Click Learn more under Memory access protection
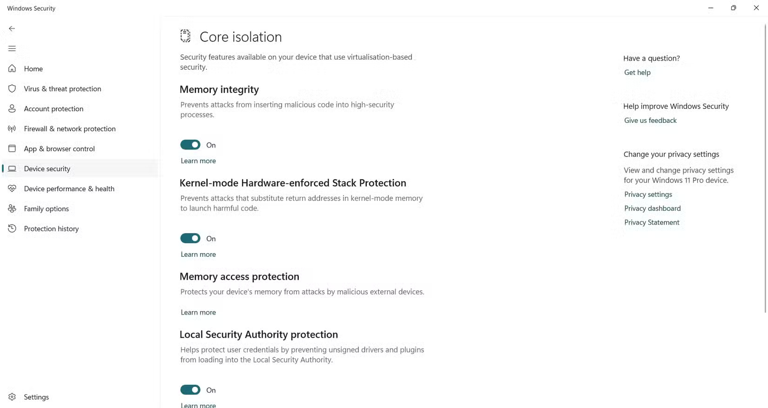This screenshot has width=768, height=408. point(198,312)
